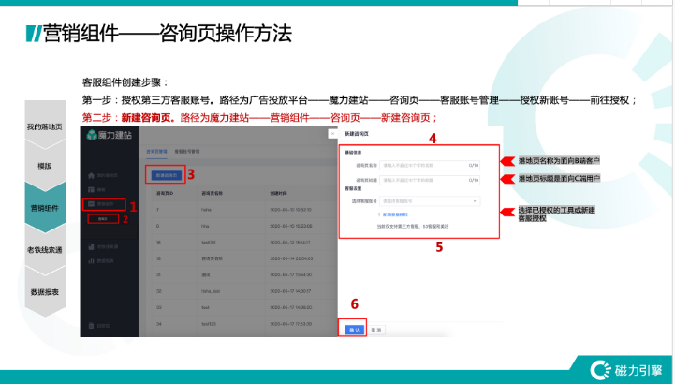The height and width of the screenshot is (384, 675).
Task: Switch to the 咨询页管理 tab
Action: (156, 152)
